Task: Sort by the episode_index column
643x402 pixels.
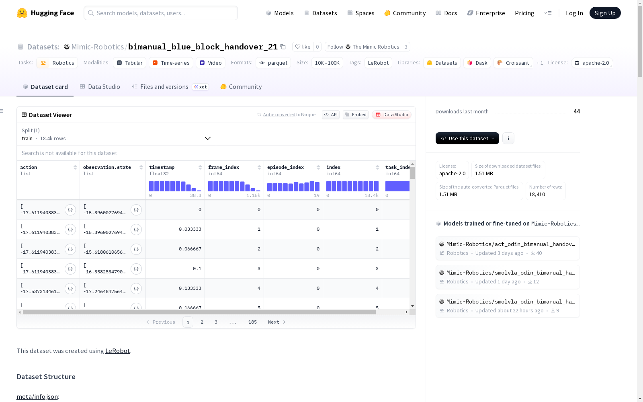Action: click(x=318, y=167)
